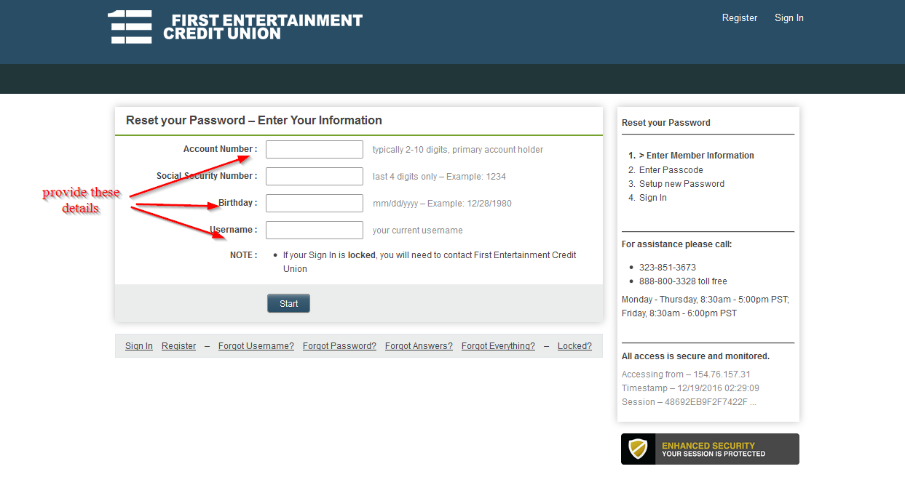
Task: Open the Forgot Answers? link
Action: [x=419, y=346]
